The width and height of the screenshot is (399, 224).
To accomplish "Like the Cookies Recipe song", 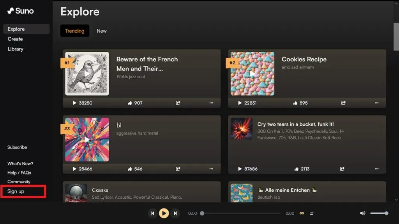I will tap(295, 103).
